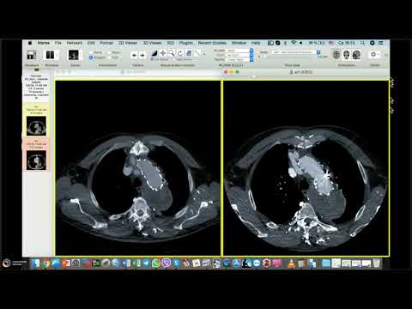412x309 pixels.
Task: Open the Horos application menu
Action: pos(44,43)
